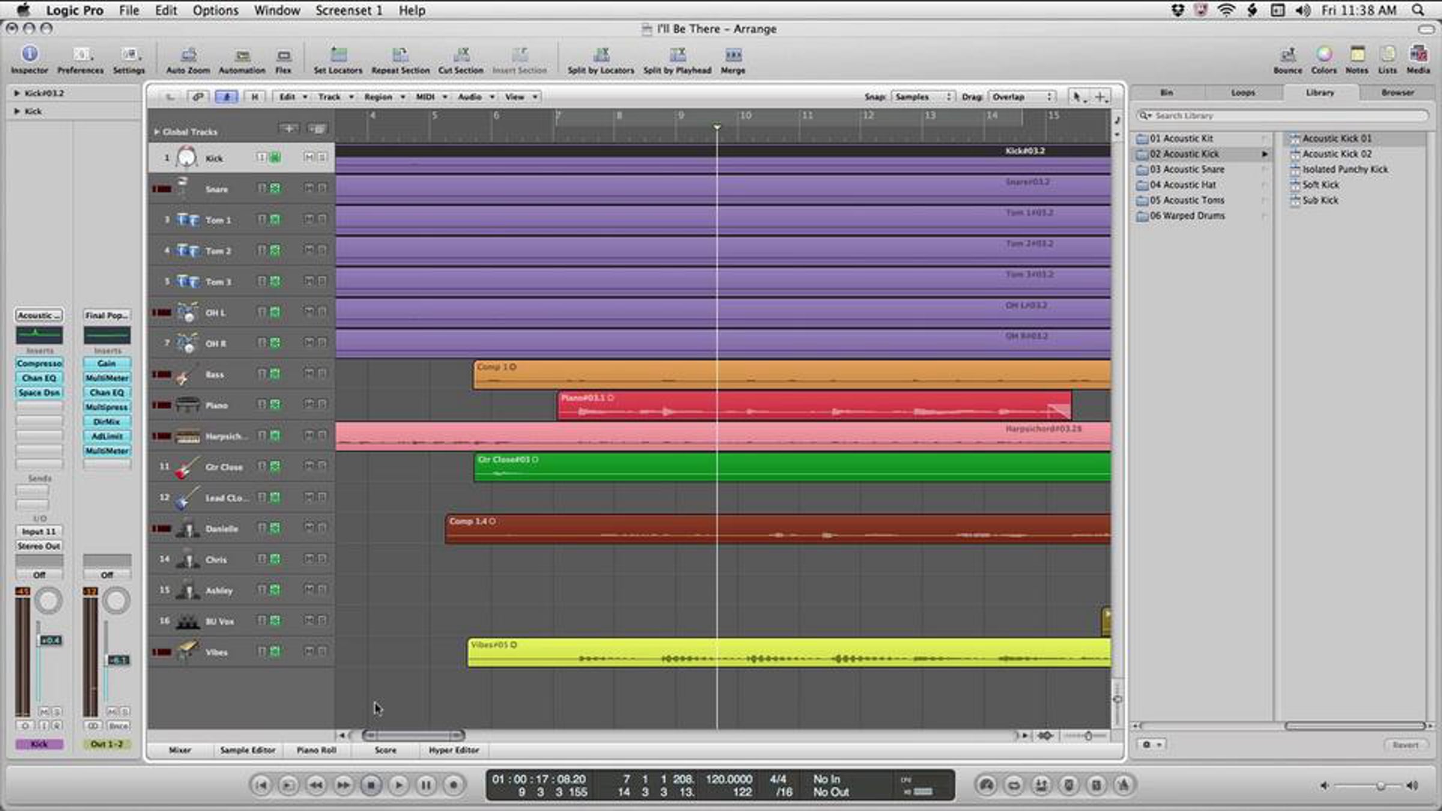The image size is (1442, 811).
Task: Open the Snap dropdown menu
Action: tap(922, 97)
